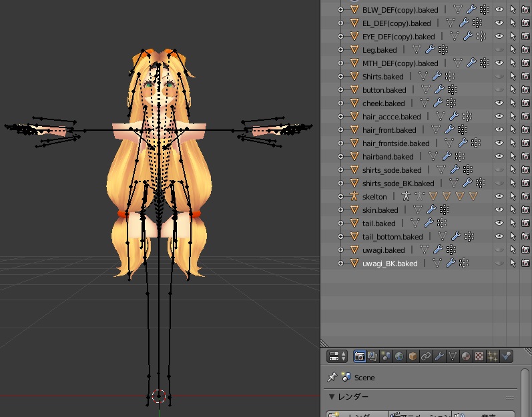
Task: Click the Material tab sphere icon
Action: coord(466,356)
